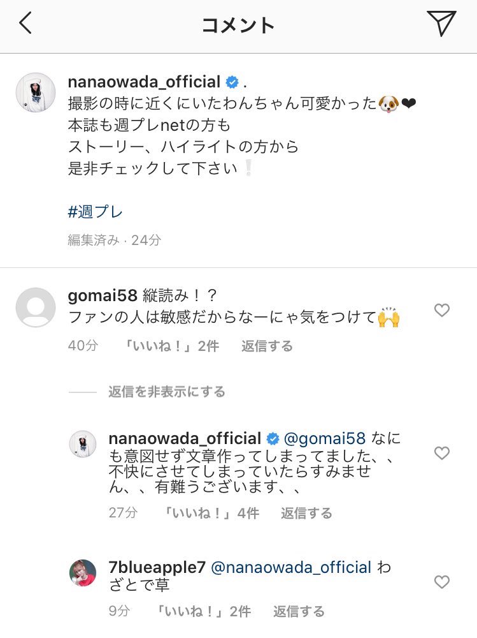View likes 「いいね！」4件 on the official reply

point(211,513)
